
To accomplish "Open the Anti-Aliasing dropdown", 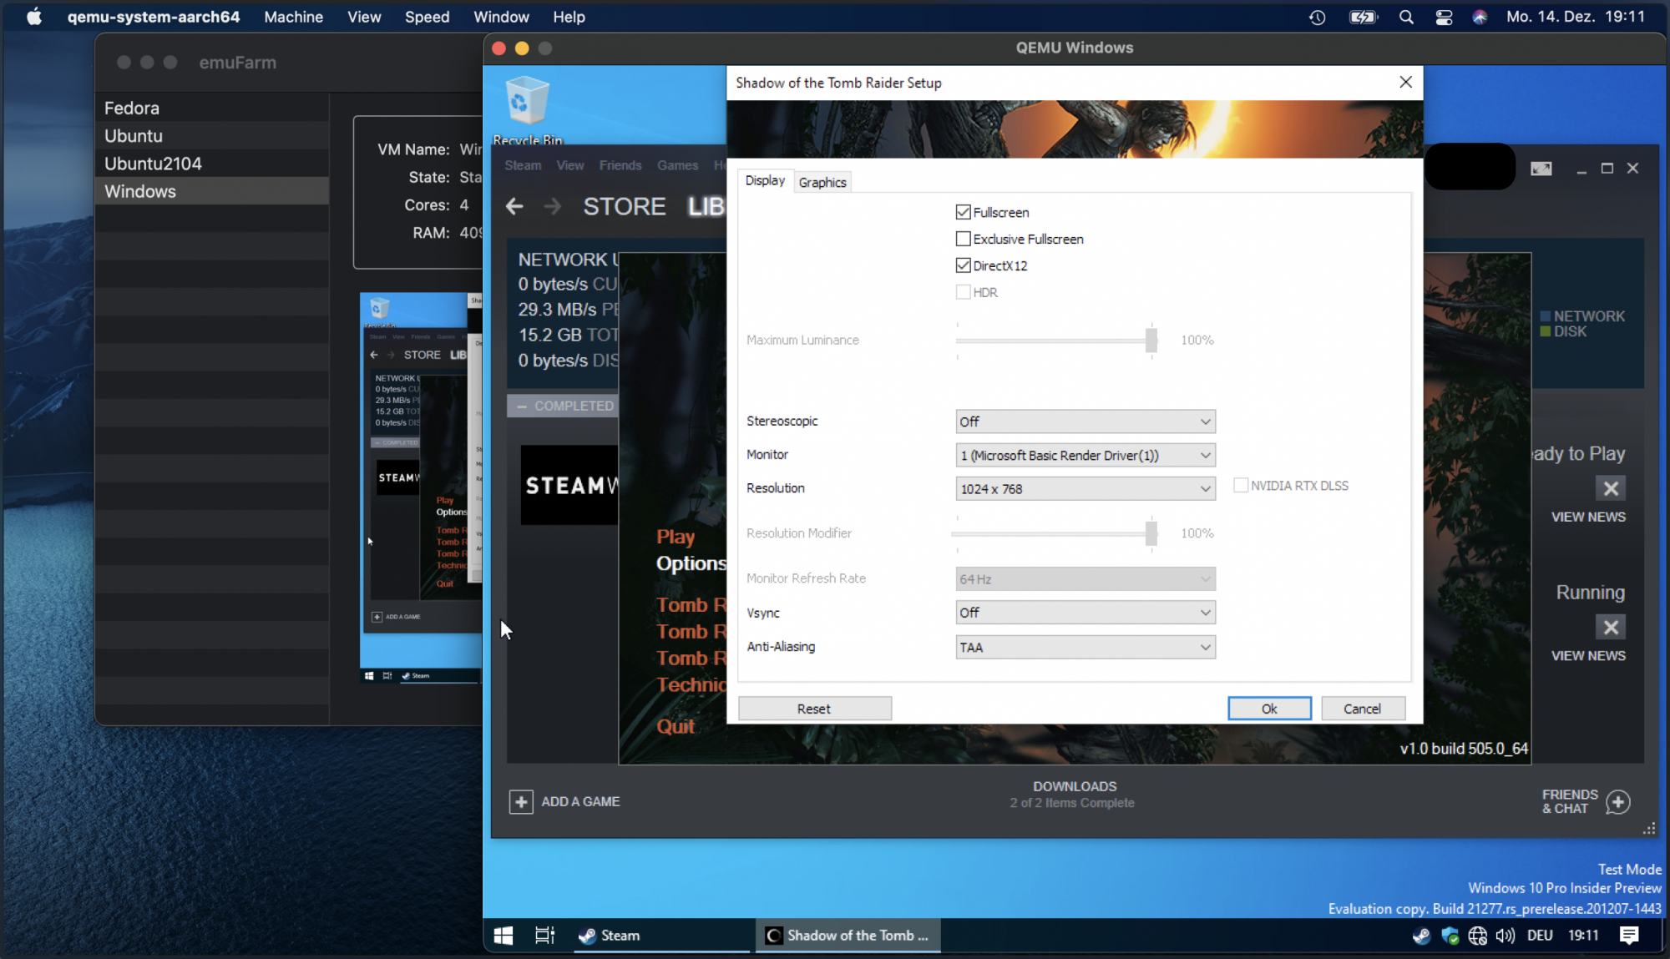I will (1085, 647).
